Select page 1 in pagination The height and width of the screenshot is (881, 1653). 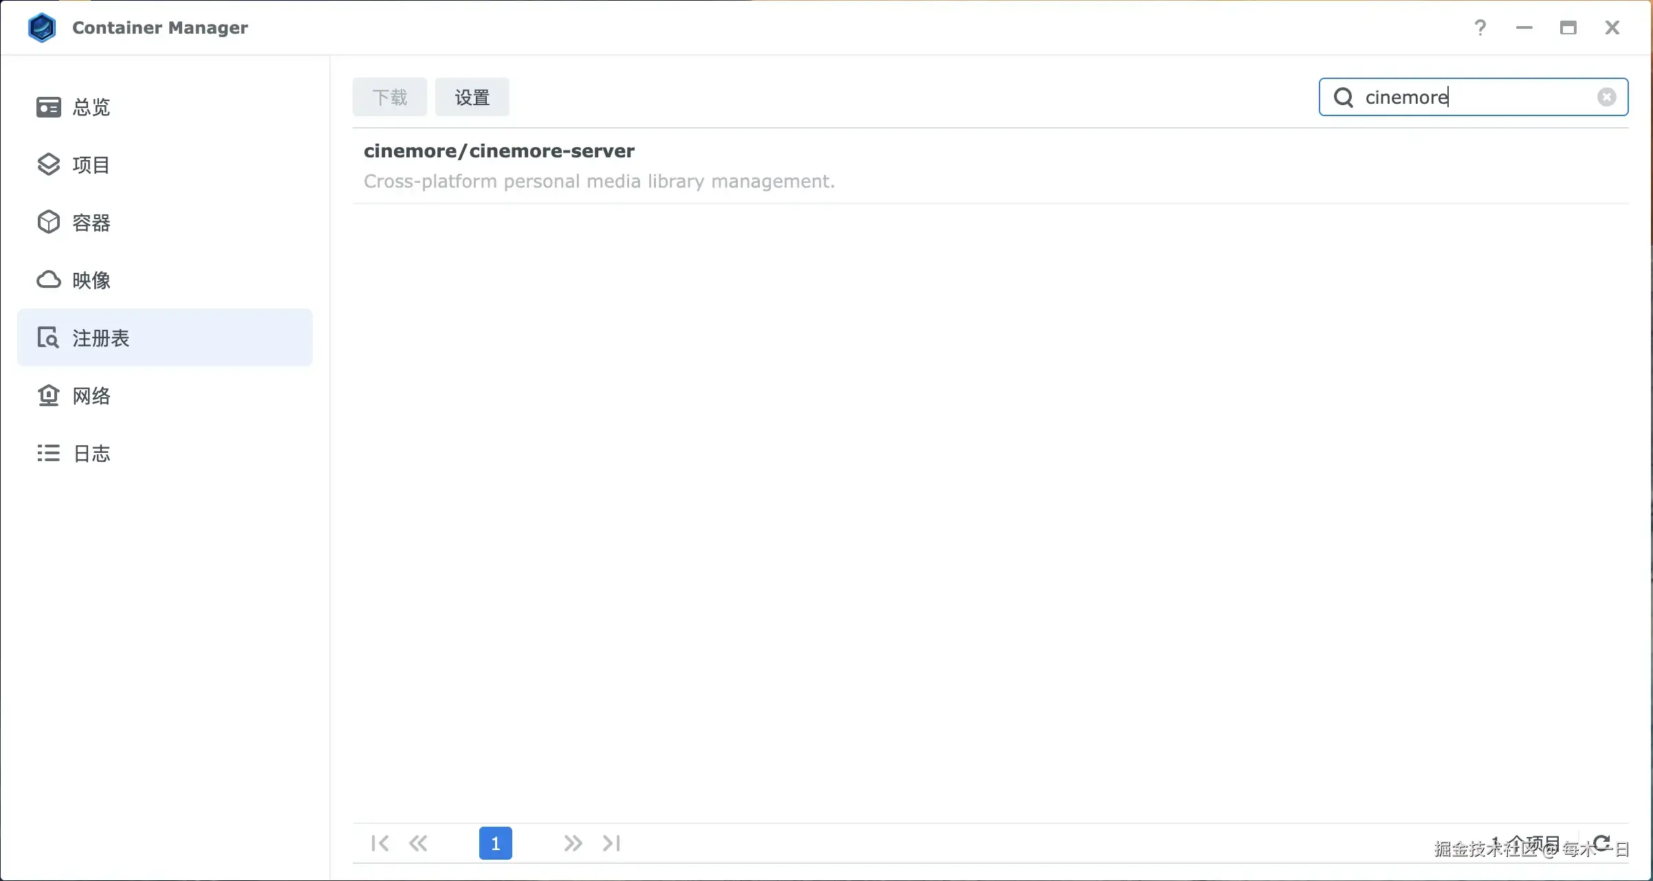point(495,843)
